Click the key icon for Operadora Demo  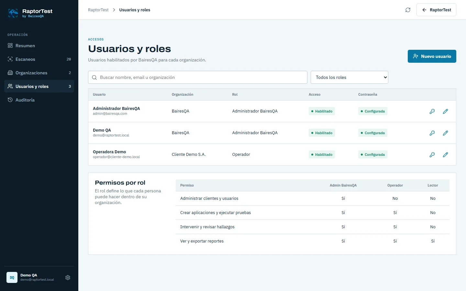pos(432,155)
